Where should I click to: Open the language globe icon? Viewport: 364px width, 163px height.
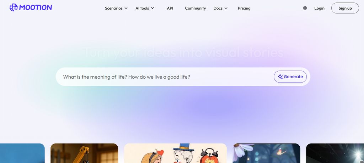305,8
